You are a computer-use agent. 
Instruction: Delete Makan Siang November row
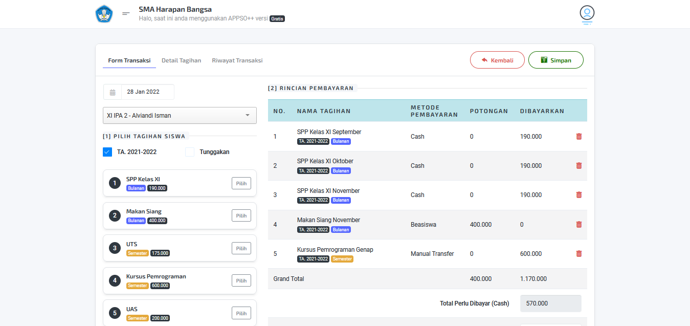(579, 225)
